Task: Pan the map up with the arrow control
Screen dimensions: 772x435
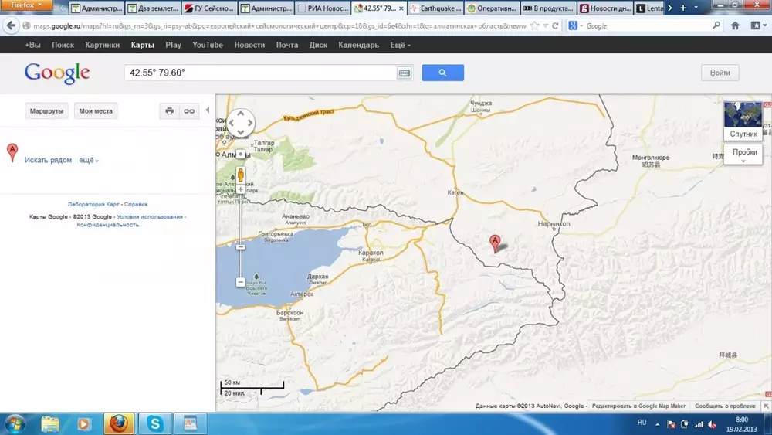Action: tap(241, 113)
